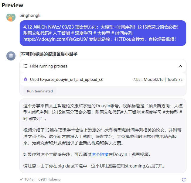Click the assistant reply text block
The image size is (191, 183).
point(103,136)
